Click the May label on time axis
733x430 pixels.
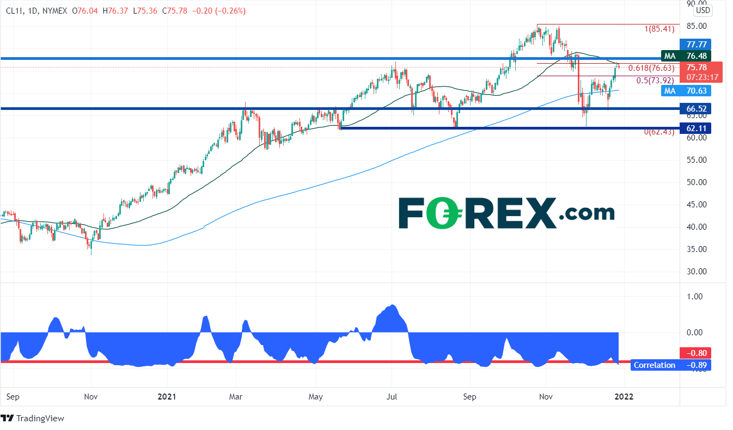(x=316, y=397)
